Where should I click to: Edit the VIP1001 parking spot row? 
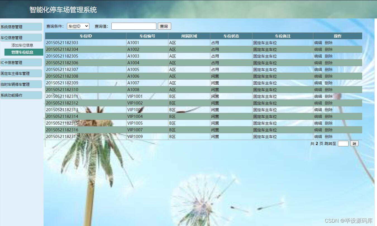(x=318, y=96)
